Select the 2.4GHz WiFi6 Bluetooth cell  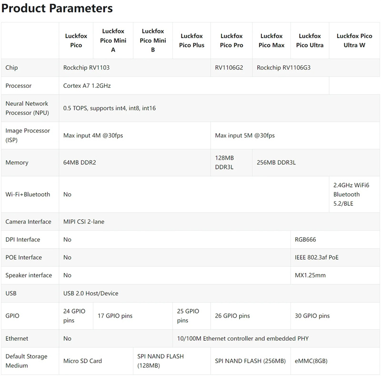(354, 194)
